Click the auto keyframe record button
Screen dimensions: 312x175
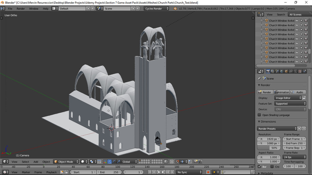point(208,172)
